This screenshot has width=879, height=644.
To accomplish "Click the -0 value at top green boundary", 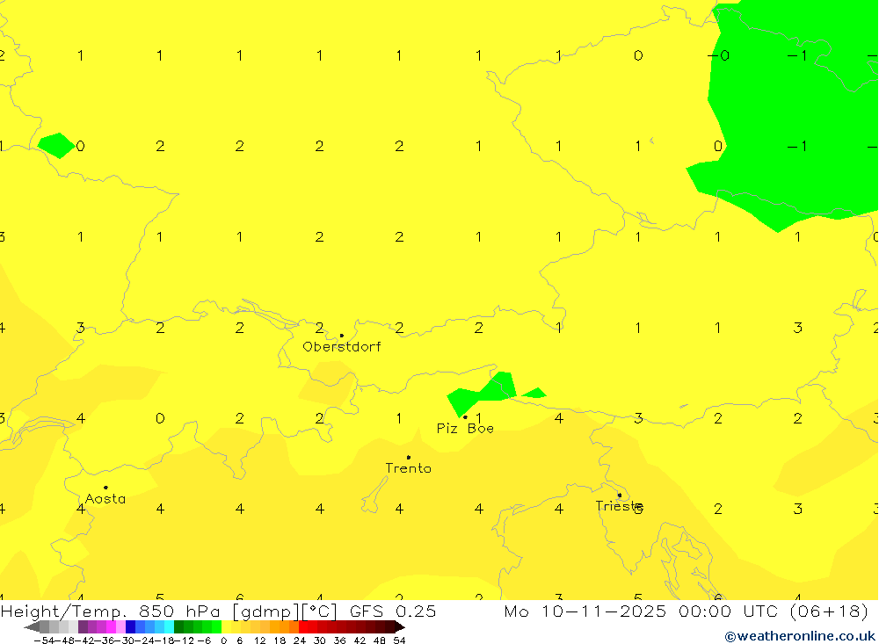I will [718, 55].
